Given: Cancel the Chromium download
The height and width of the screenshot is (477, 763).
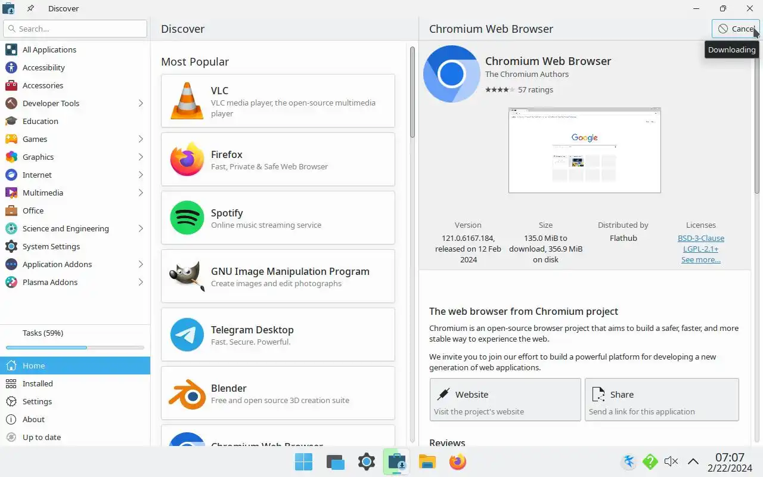Looking at the screenshot, I should tap(736, 29).
